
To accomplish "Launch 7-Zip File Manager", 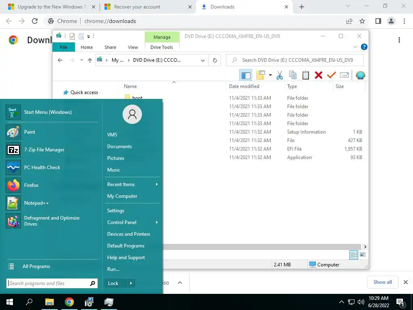I will 52,150.
